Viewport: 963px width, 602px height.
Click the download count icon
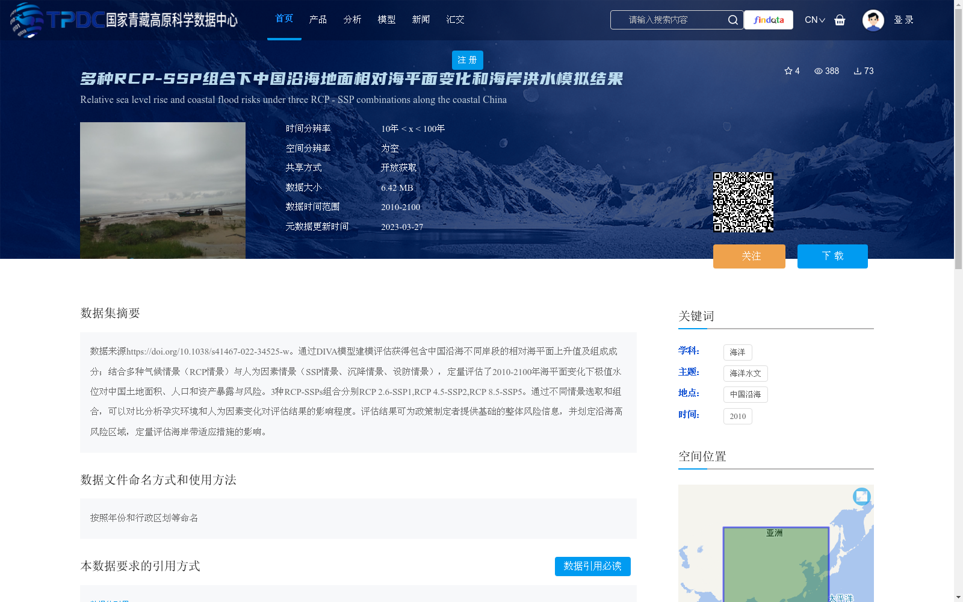click(858, 71)
